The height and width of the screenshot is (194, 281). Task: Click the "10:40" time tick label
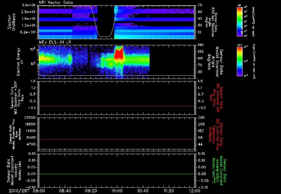(x=143, y=191)
